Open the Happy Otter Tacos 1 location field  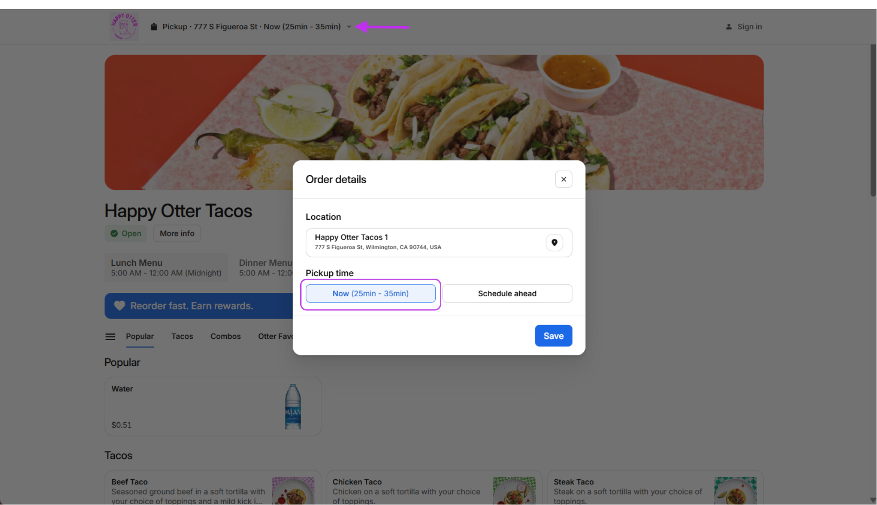coord(439,242)
